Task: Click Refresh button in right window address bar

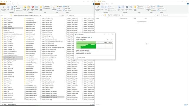Action: (x=157, y=15)
